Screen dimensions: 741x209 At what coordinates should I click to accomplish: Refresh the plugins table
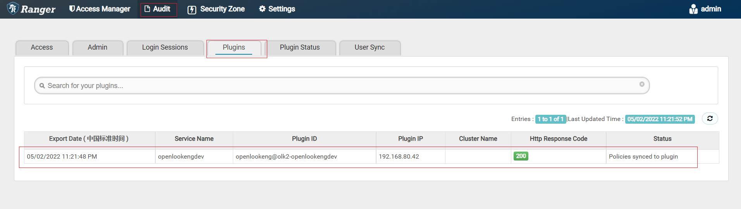click(710, 119)
